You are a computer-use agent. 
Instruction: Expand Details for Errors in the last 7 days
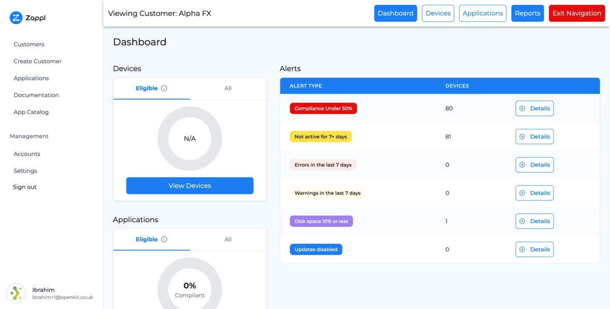point(534,164)
